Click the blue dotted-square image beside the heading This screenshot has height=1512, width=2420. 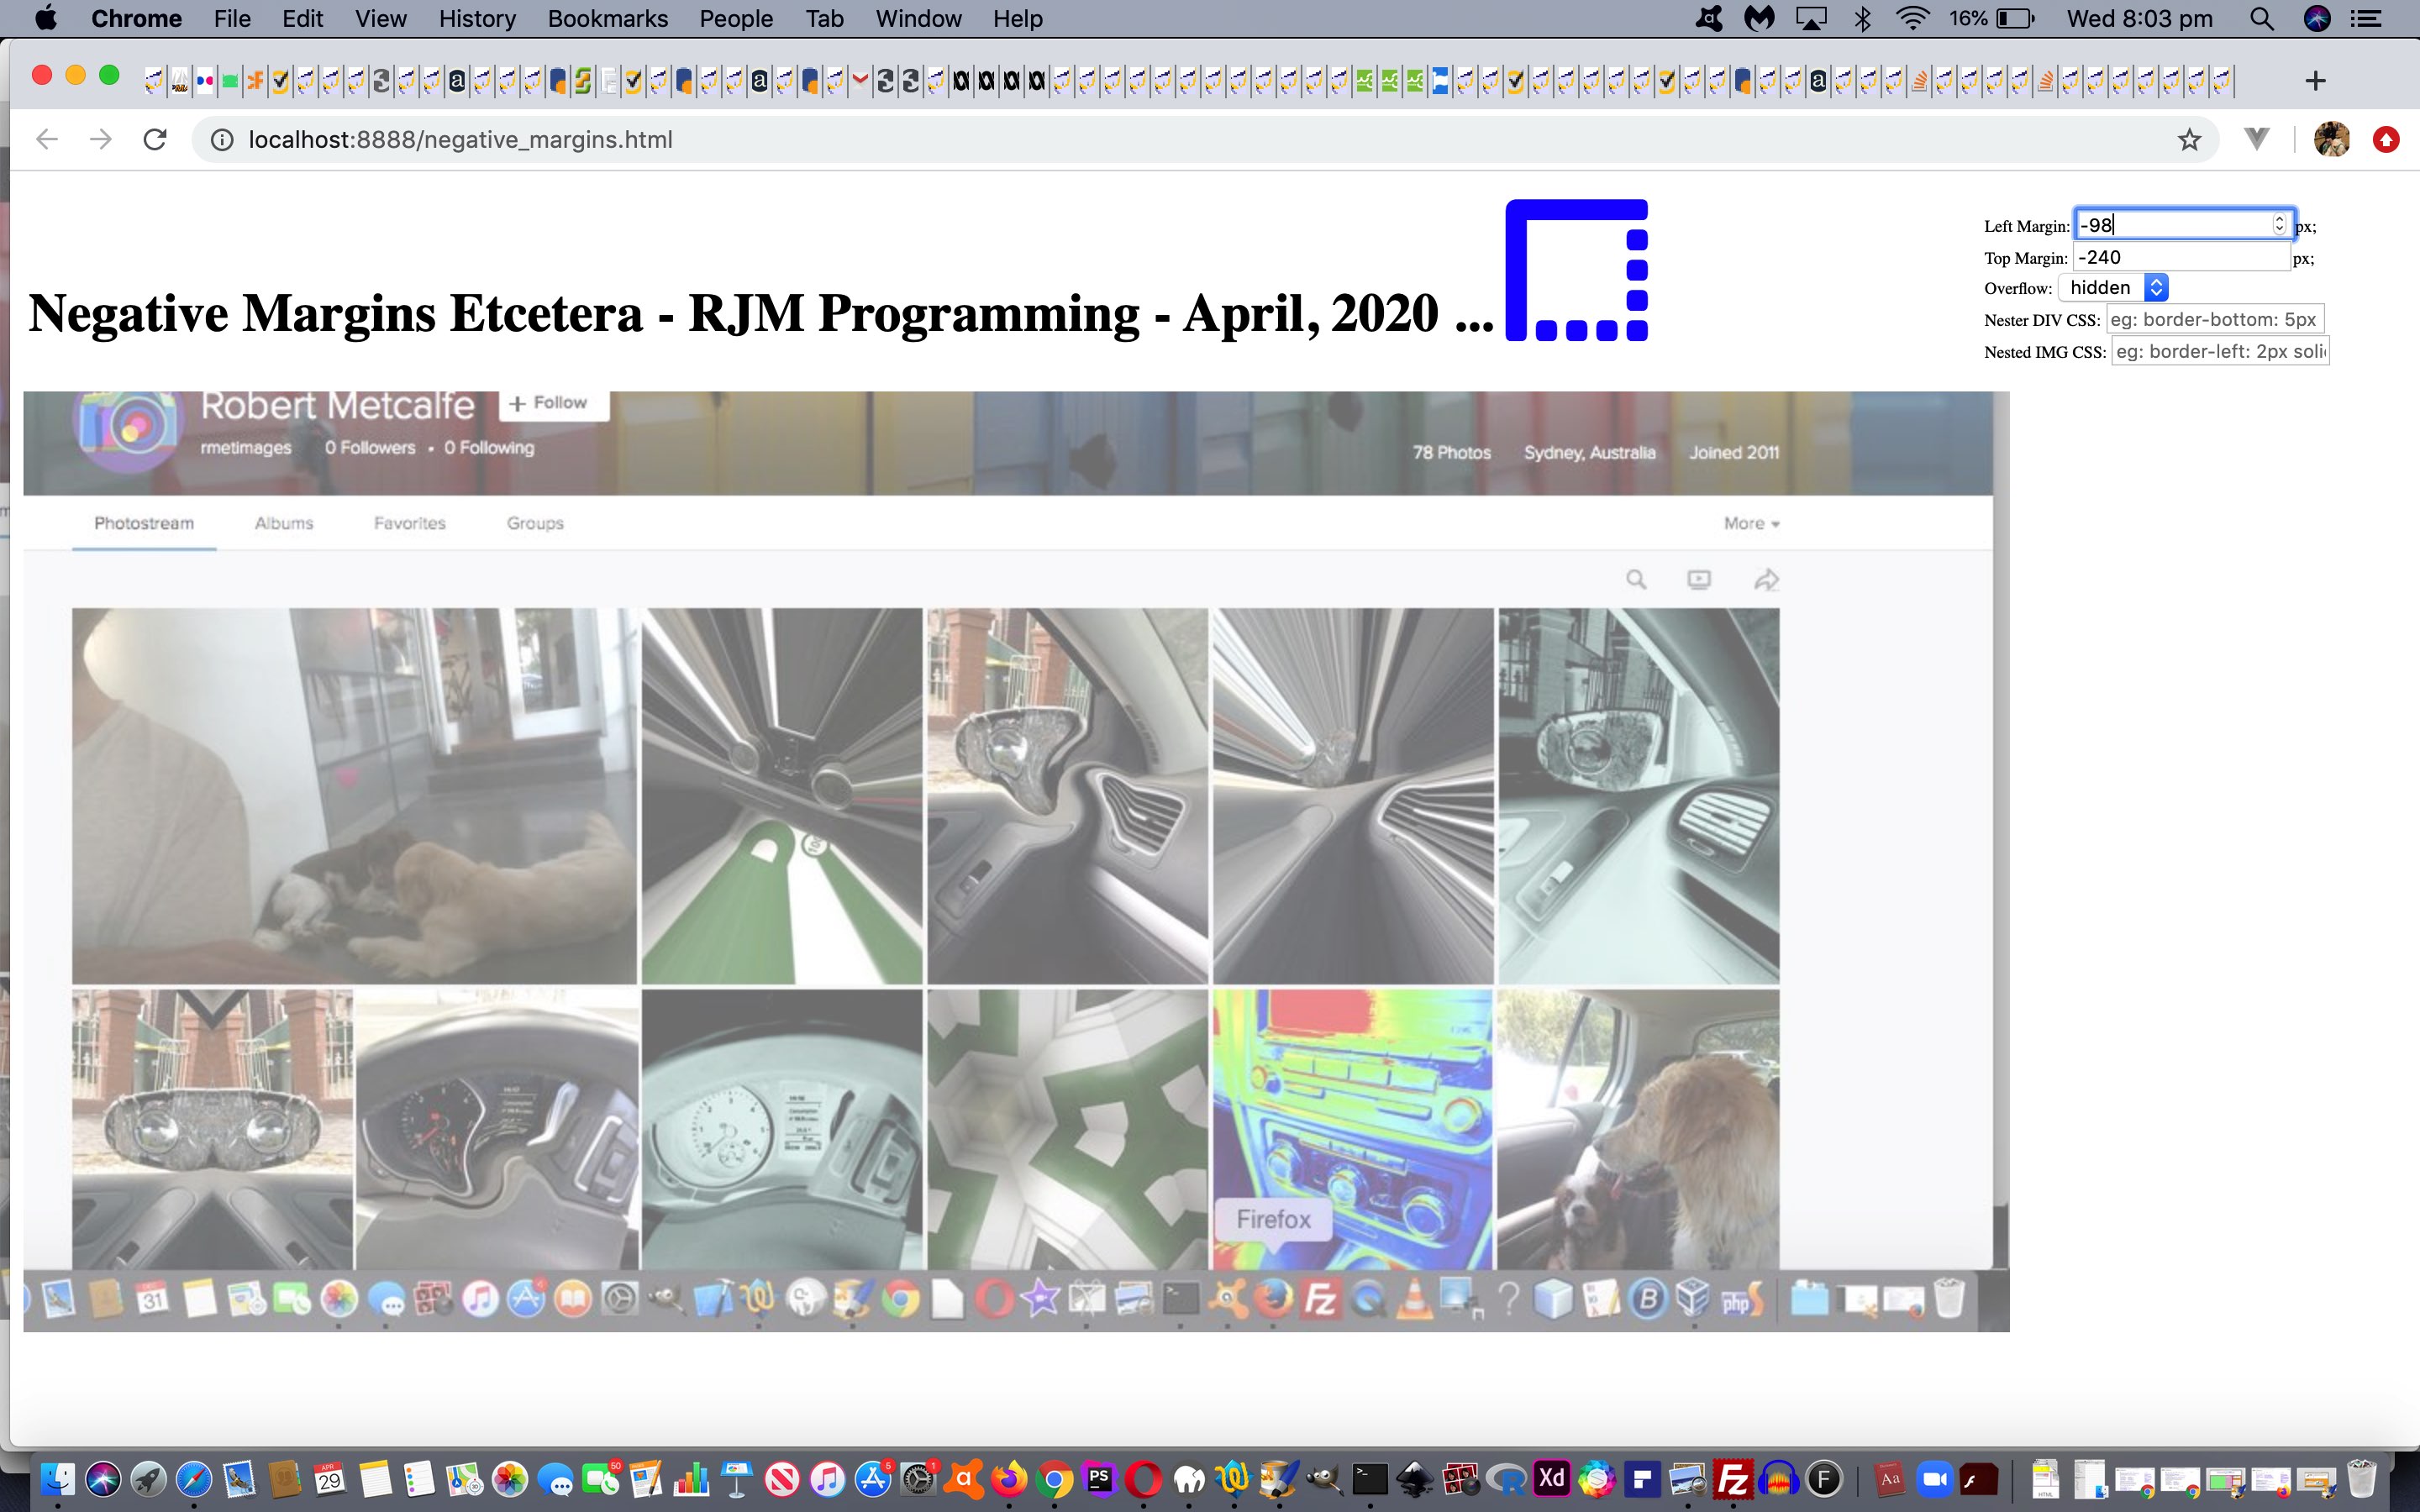(1577, 270)
